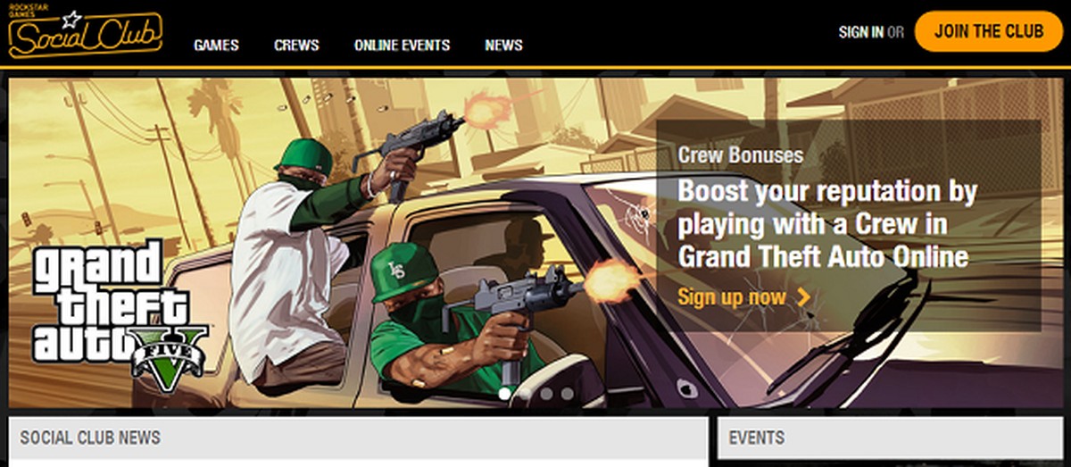Go to Online Events navigation item

402,45
